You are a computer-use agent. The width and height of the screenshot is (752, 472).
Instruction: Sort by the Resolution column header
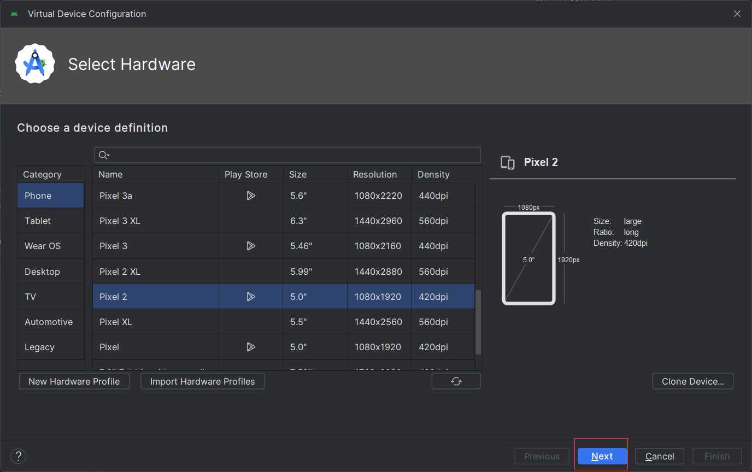tap(379, 174)
